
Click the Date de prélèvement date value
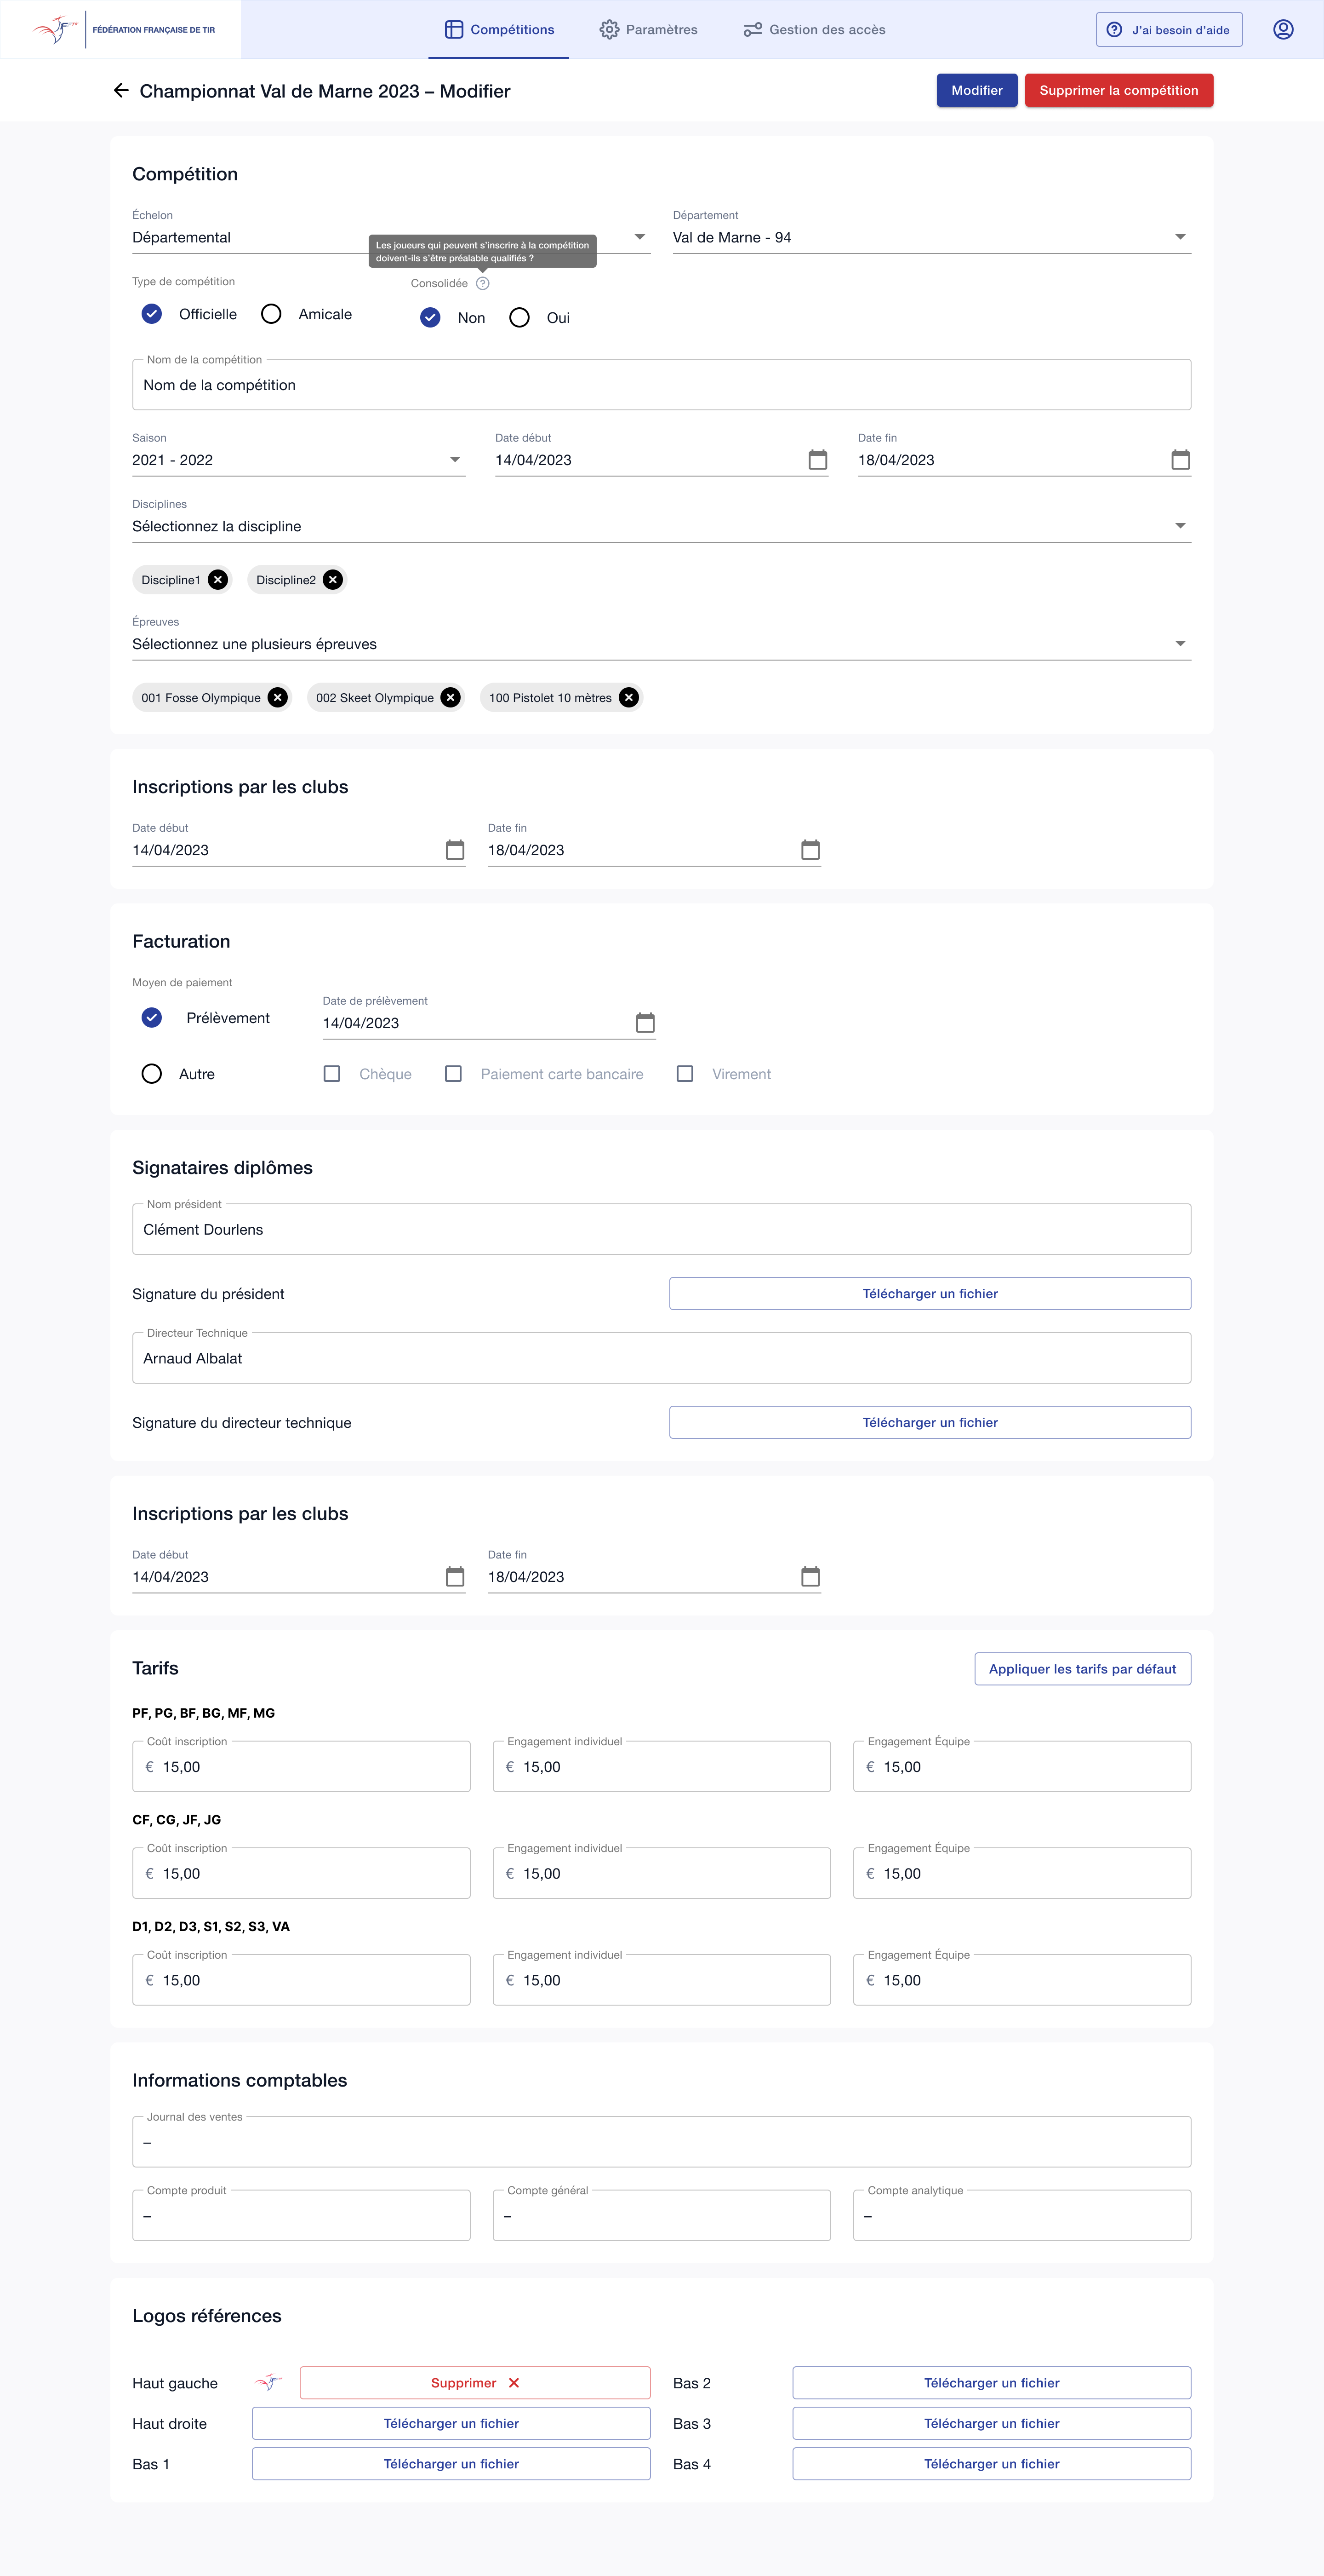(x=361, y=1024)
